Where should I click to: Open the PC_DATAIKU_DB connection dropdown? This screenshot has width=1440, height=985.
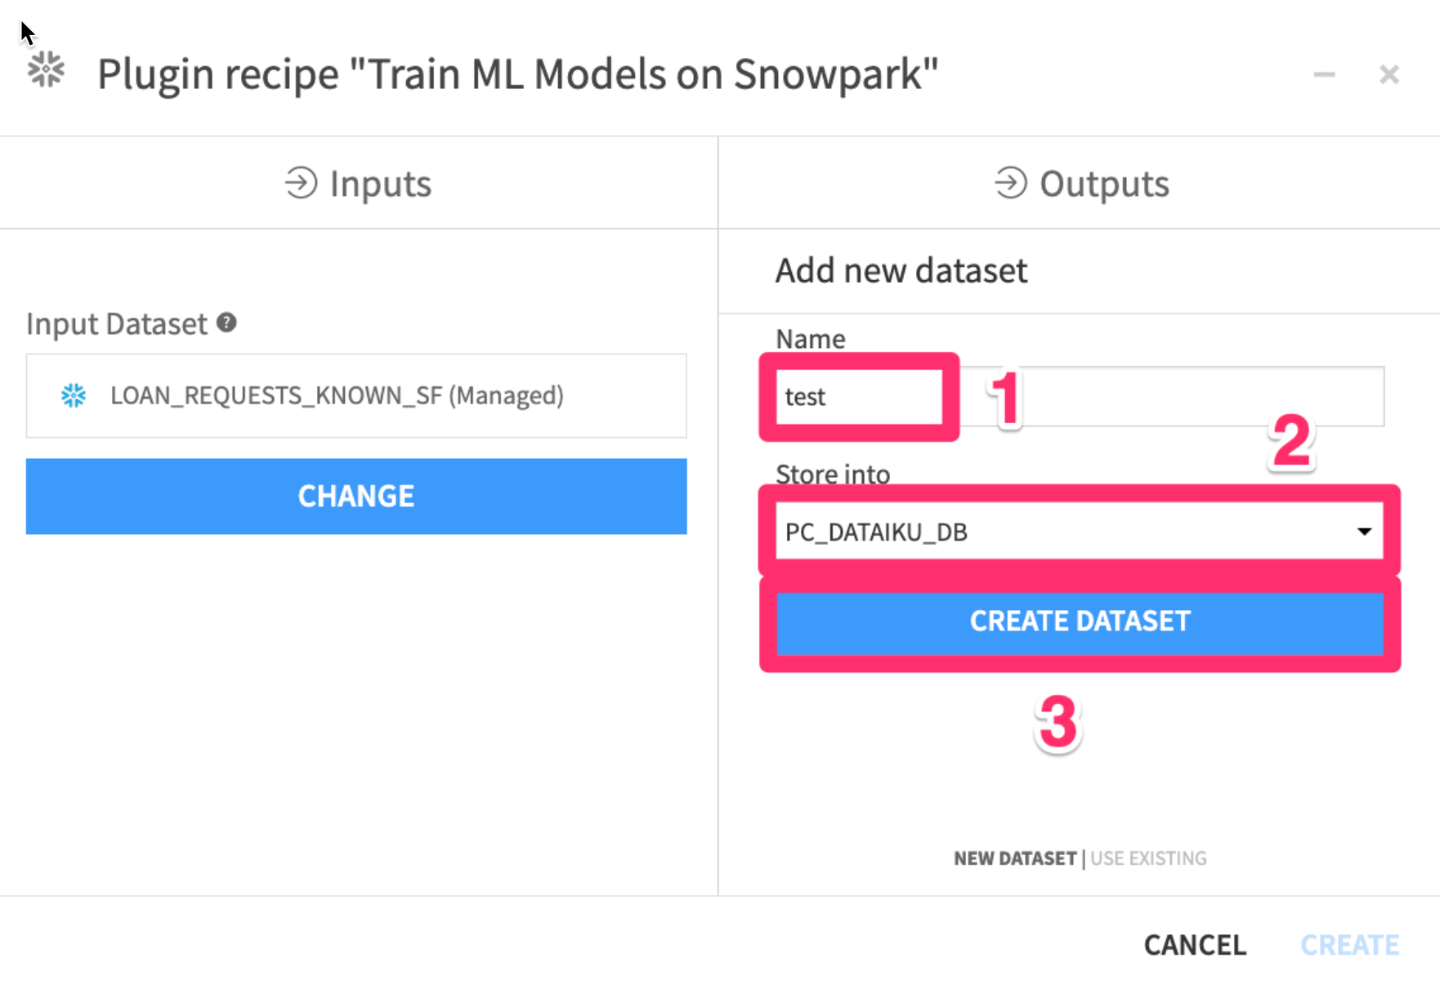click(1062, 532)
